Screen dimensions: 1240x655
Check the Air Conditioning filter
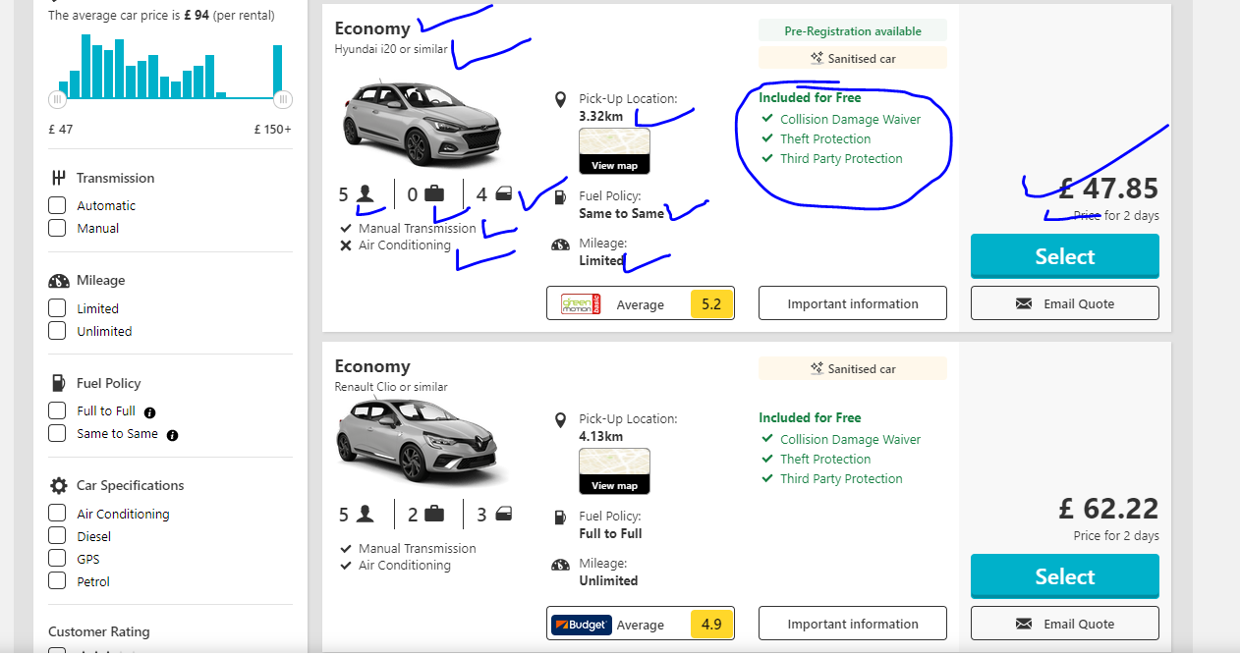click(x=57, y=514)
